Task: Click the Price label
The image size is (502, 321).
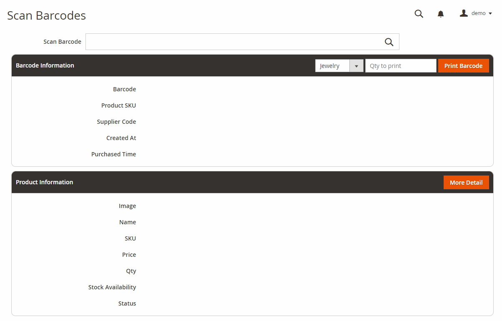Action: click(129, 255)
